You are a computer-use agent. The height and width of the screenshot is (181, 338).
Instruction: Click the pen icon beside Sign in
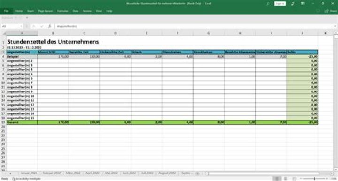coord(293,4)
